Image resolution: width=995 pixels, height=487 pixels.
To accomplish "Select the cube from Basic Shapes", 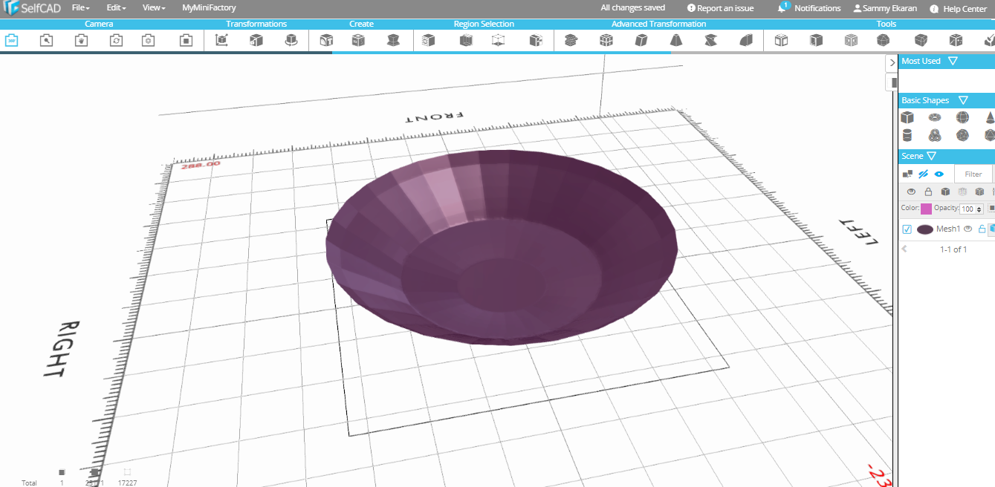I will tap(907, 117).
